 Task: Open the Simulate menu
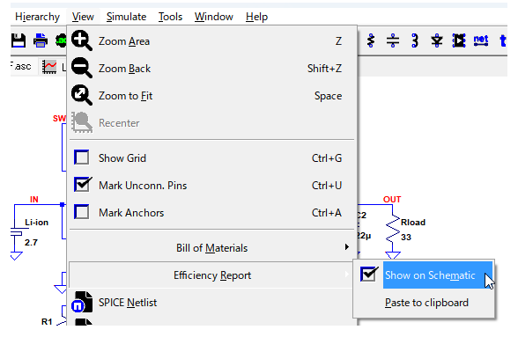click(x=126, y=17)
